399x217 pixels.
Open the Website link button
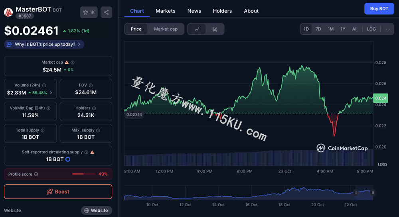[97, 210]
